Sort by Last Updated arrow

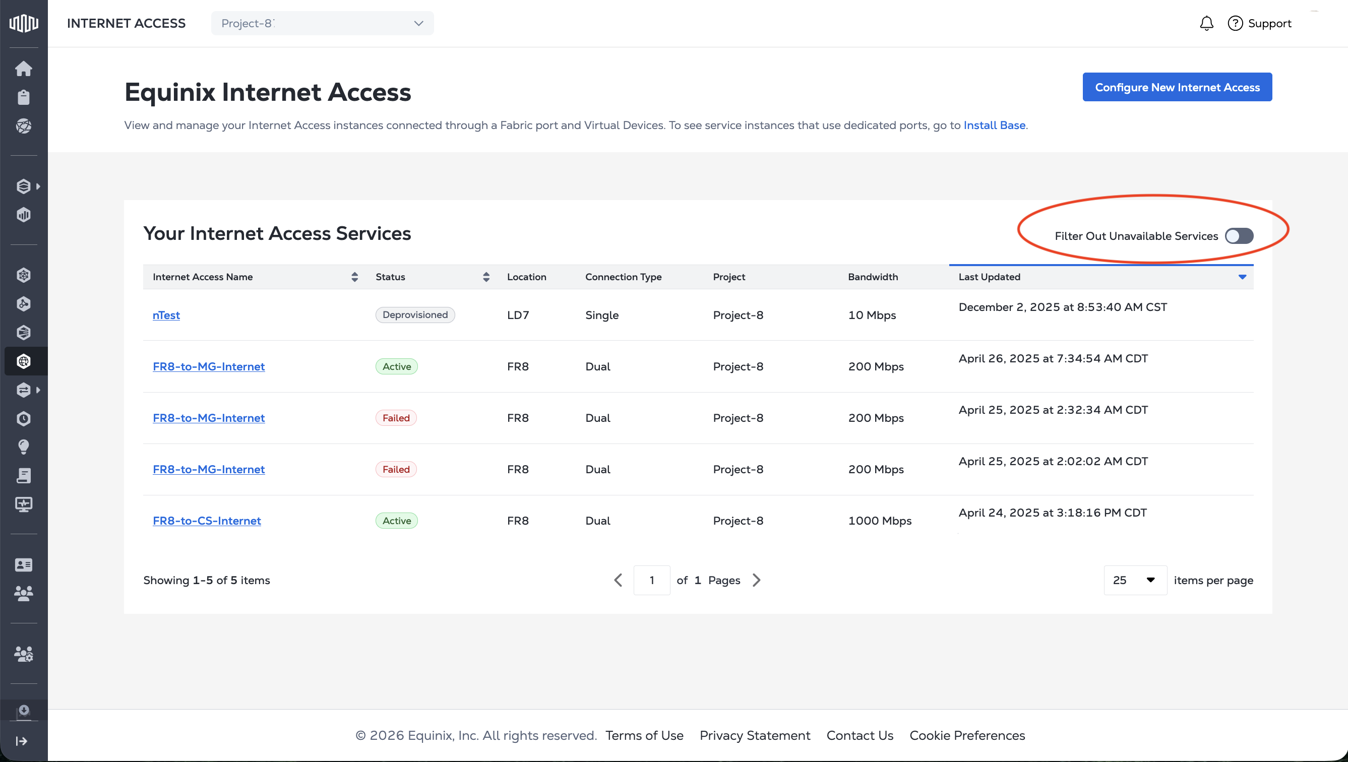(x=1242, y=277)
